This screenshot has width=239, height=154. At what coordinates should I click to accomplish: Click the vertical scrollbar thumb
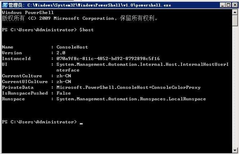(235, 21)
